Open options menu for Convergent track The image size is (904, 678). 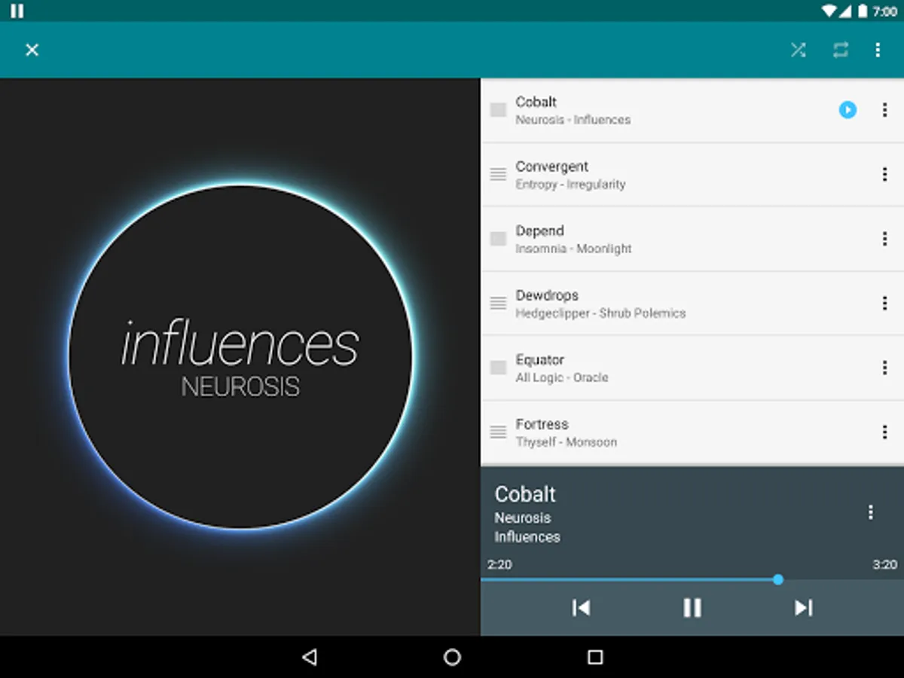(x=884, y=174)
